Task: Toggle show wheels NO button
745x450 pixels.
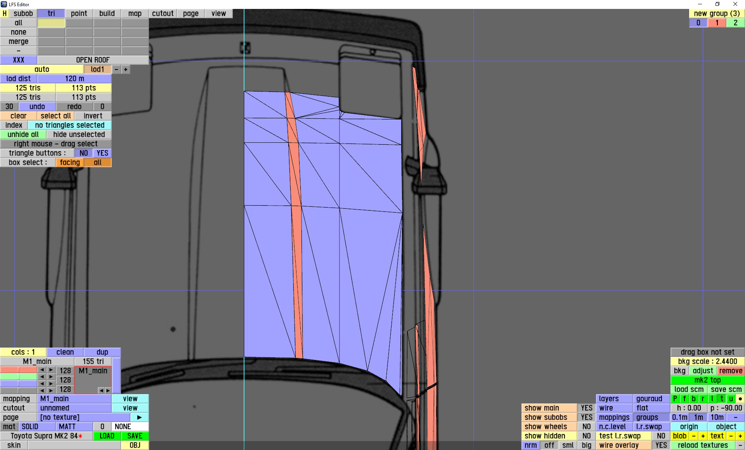Action: (586, 426)
